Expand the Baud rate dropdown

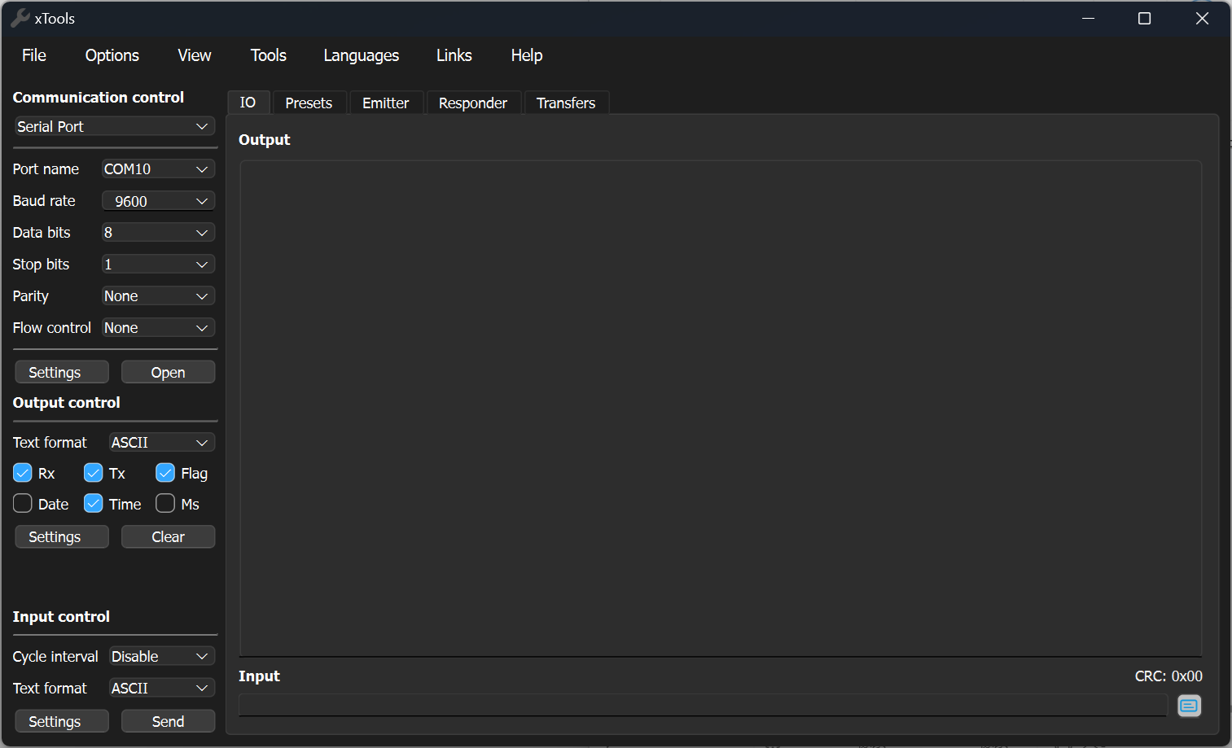pyautogui.click(x=158, y=201)
